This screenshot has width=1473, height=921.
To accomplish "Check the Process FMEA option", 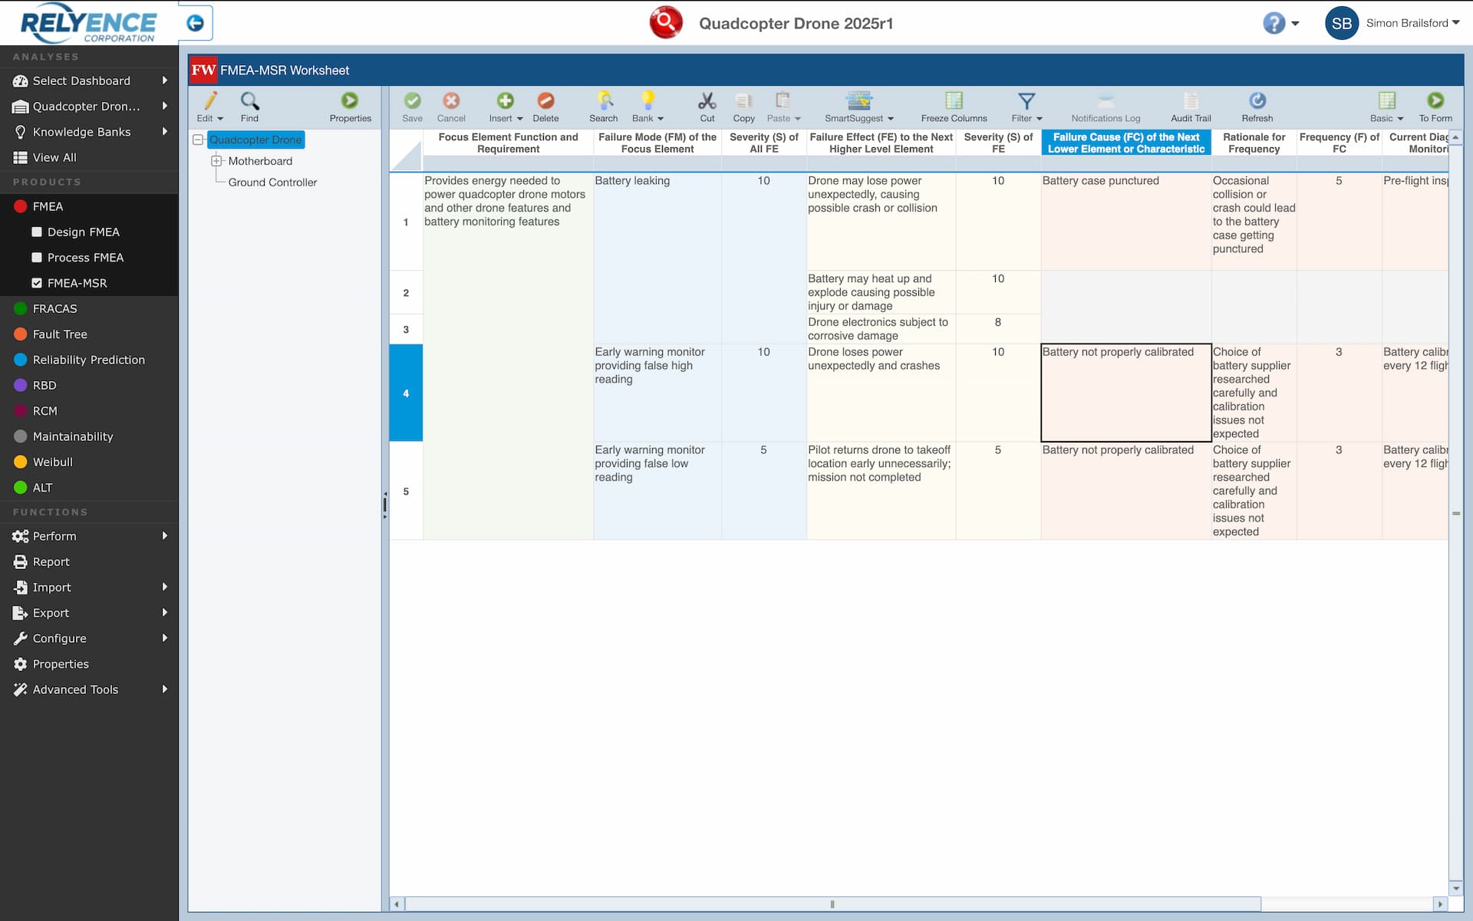I will tap(37, 258).
